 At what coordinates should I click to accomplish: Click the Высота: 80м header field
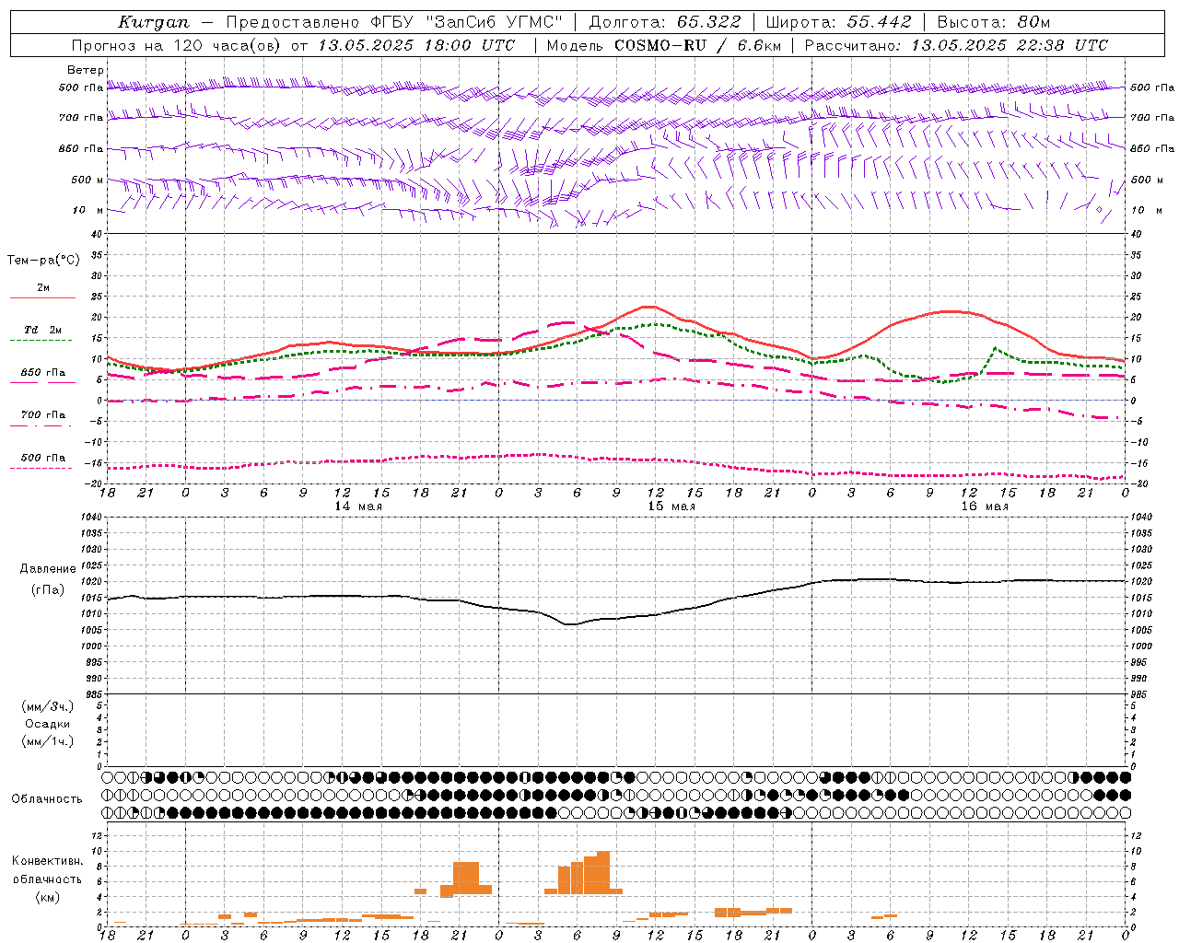point(993,22)
